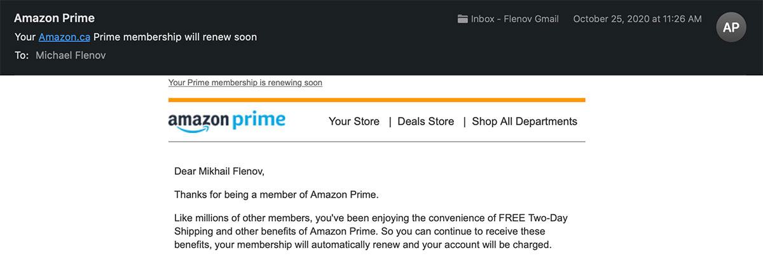Click recipient name Michael Flenov
The height and width of the screenshot is (258, 763).
[x=70, y=55]
